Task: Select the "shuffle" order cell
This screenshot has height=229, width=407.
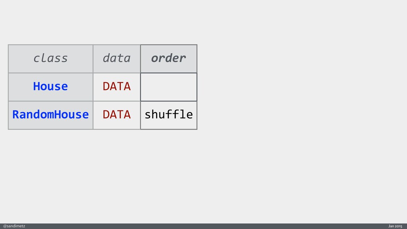Action: (x=169, y=115)
